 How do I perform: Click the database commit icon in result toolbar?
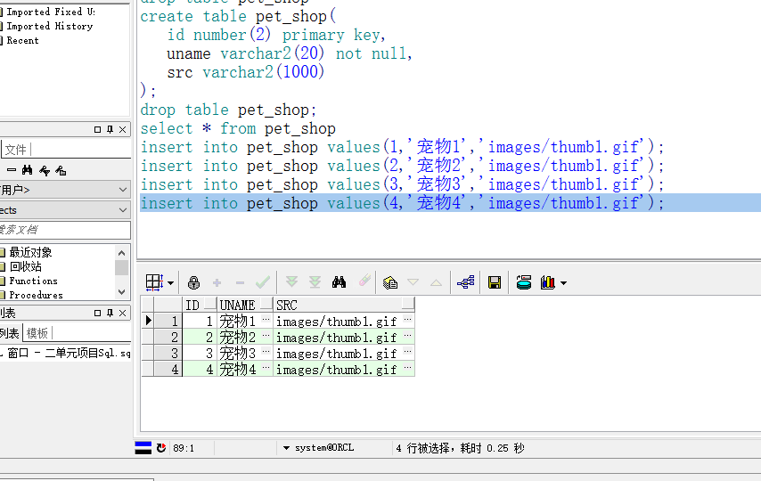pyautogui.click(x=524, y=282)
